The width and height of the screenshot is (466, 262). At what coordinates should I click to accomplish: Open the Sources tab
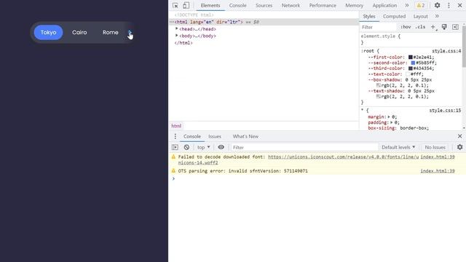click(x=264, y=5)
